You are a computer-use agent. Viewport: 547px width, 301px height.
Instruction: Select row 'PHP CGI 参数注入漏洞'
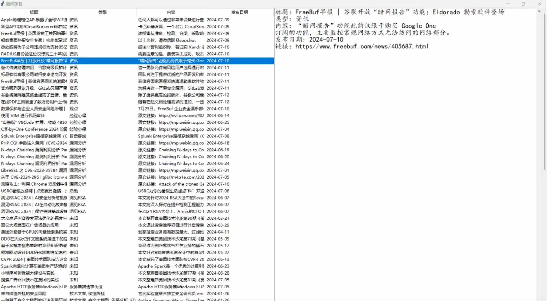point(137,143)
